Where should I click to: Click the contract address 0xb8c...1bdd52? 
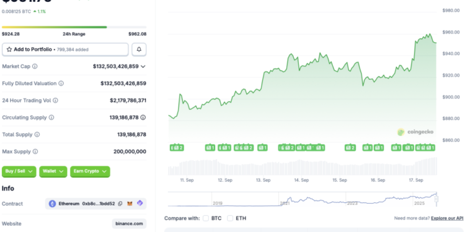pos(99,204)
